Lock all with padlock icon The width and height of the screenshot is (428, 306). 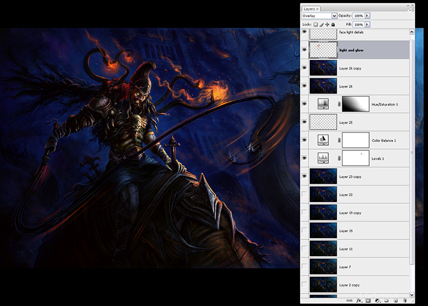[x=333, y=24]
